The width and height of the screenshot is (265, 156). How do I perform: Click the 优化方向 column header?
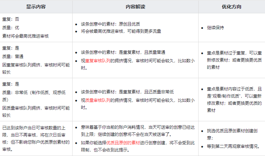231,6
